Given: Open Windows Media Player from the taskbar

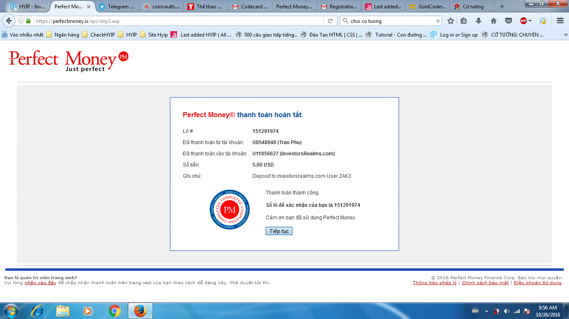Looking at the screenshot, I should [x=87, y=311].
